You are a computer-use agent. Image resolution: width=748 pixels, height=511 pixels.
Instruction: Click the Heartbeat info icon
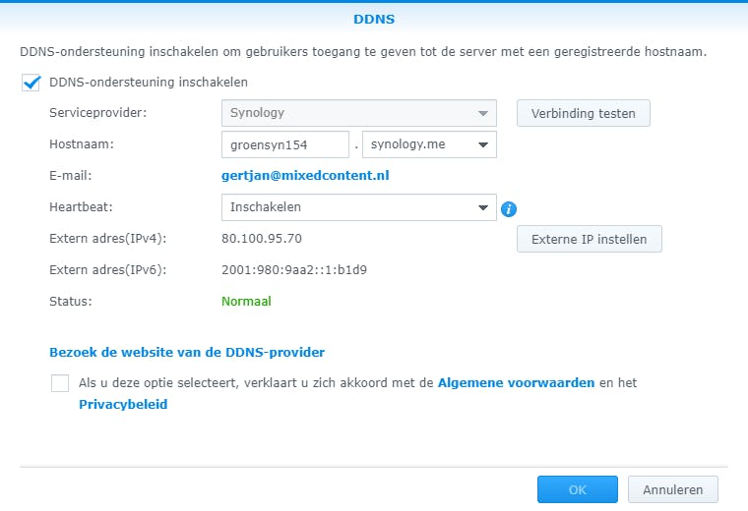(x=509, y=208)
